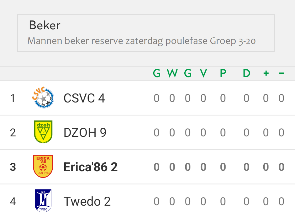The image size is (295, 218).
Task: Click the Erica '86 club crest
Action: tap(43, 166)
